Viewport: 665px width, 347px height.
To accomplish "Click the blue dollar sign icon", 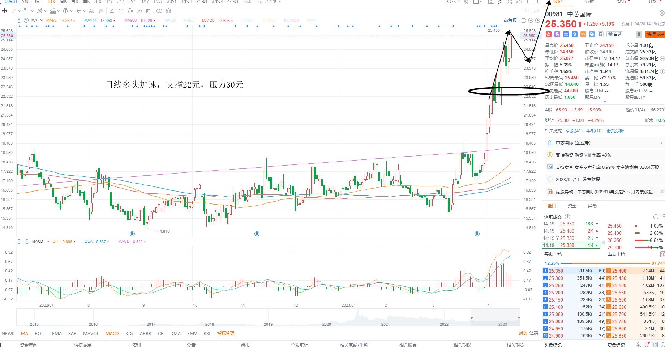I will pos(575,34).
